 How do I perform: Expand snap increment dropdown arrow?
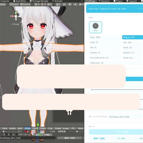[x=51, y=4]
